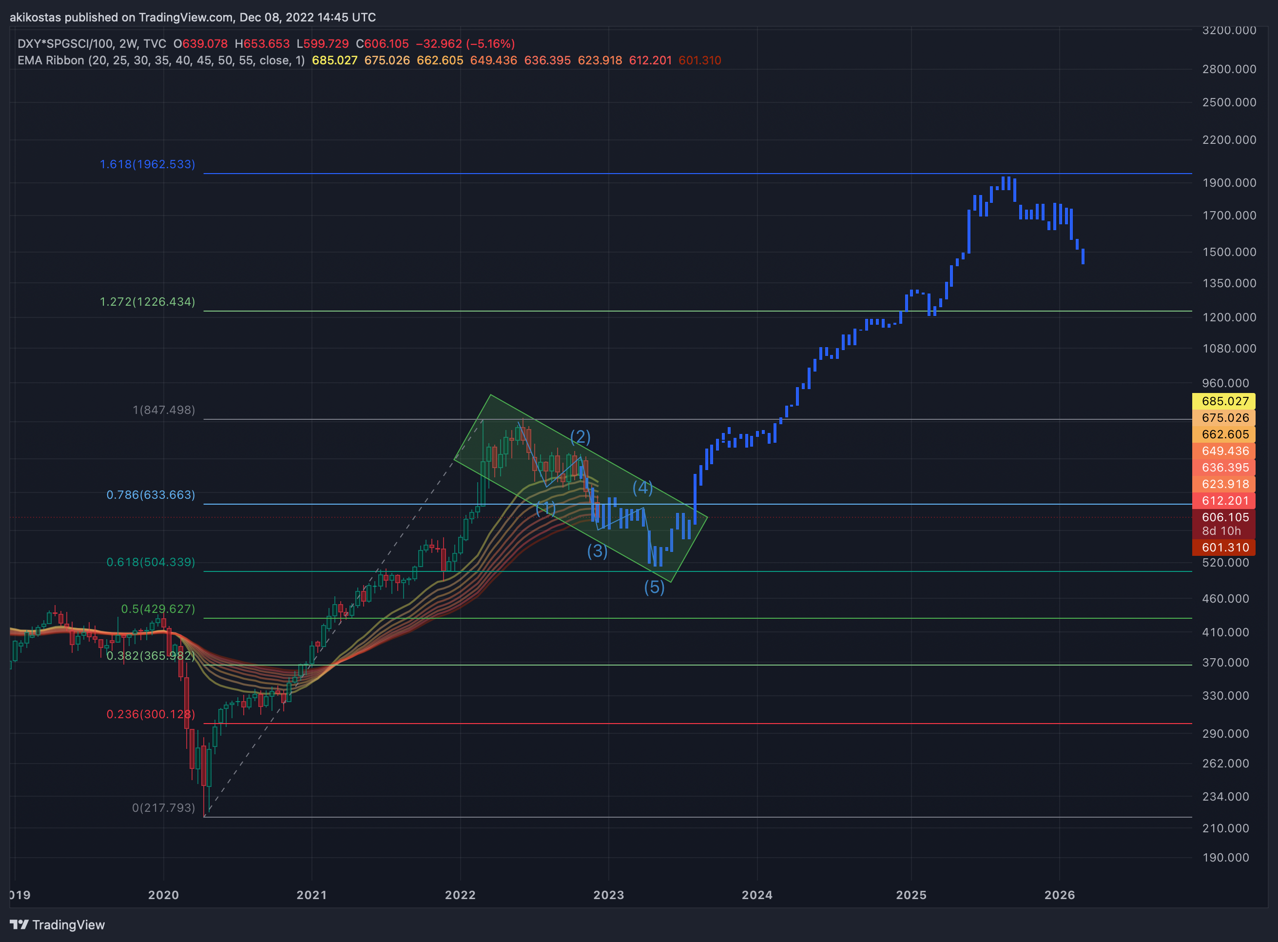
Task: Click the 2024 time axis label
Action: [x=757, y=895]
